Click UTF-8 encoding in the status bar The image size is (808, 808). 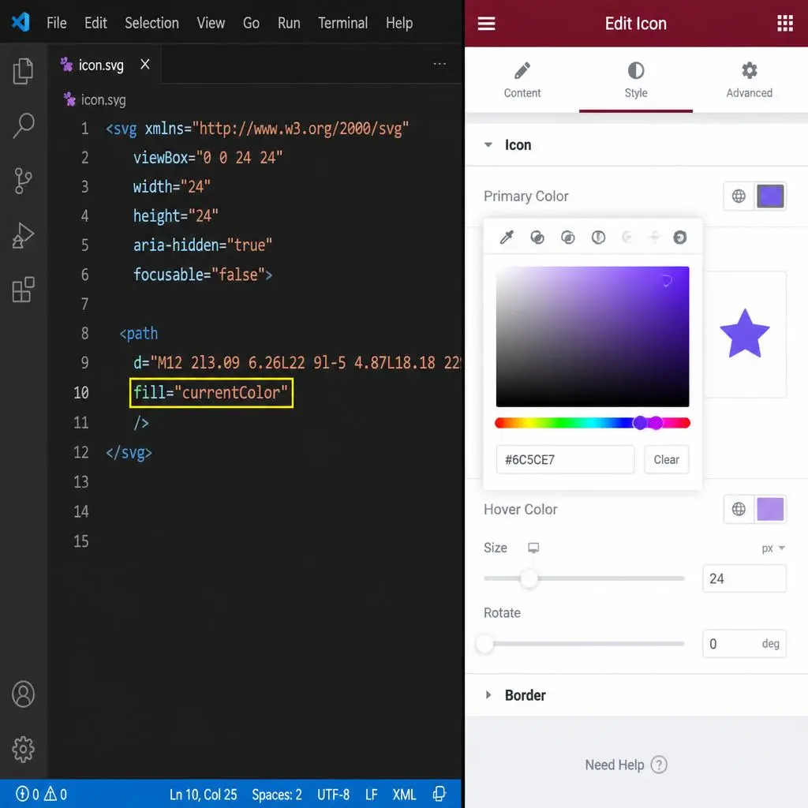pos(333,794)
